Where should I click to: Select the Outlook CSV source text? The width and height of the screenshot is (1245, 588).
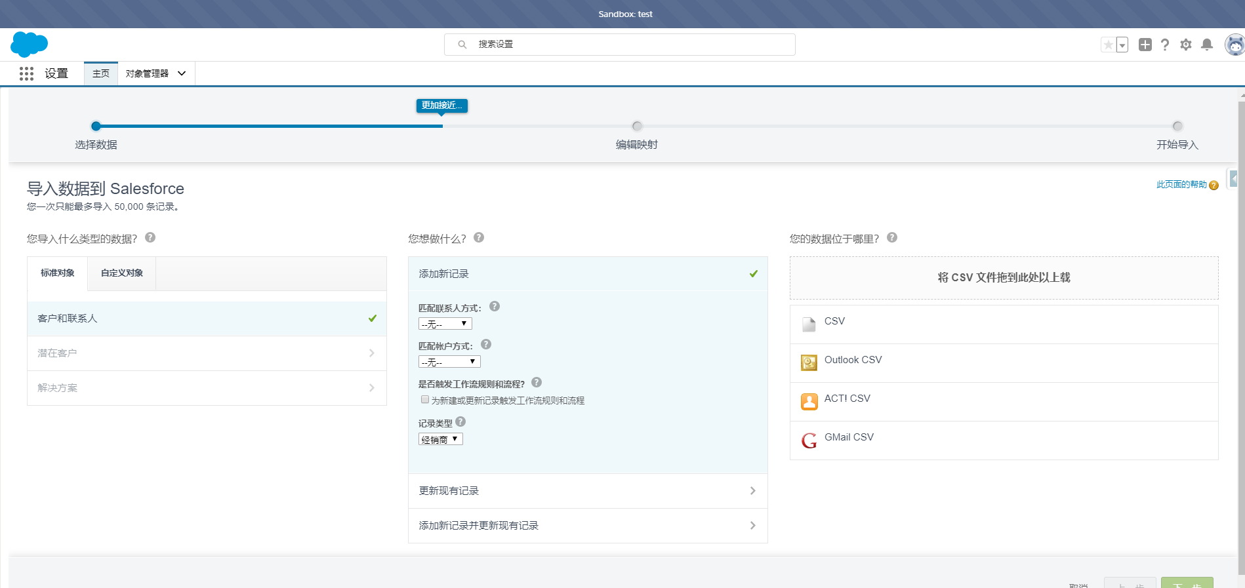853,360
